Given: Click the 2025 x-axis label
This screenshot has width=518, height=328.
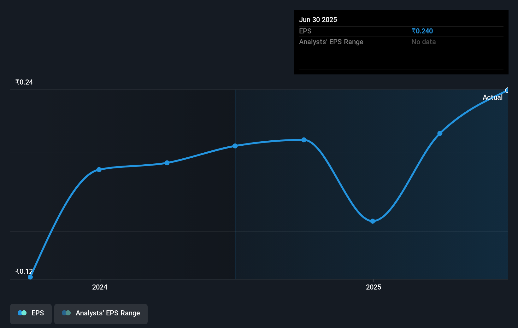Looking at the screenshot, I should pos(374,287).
